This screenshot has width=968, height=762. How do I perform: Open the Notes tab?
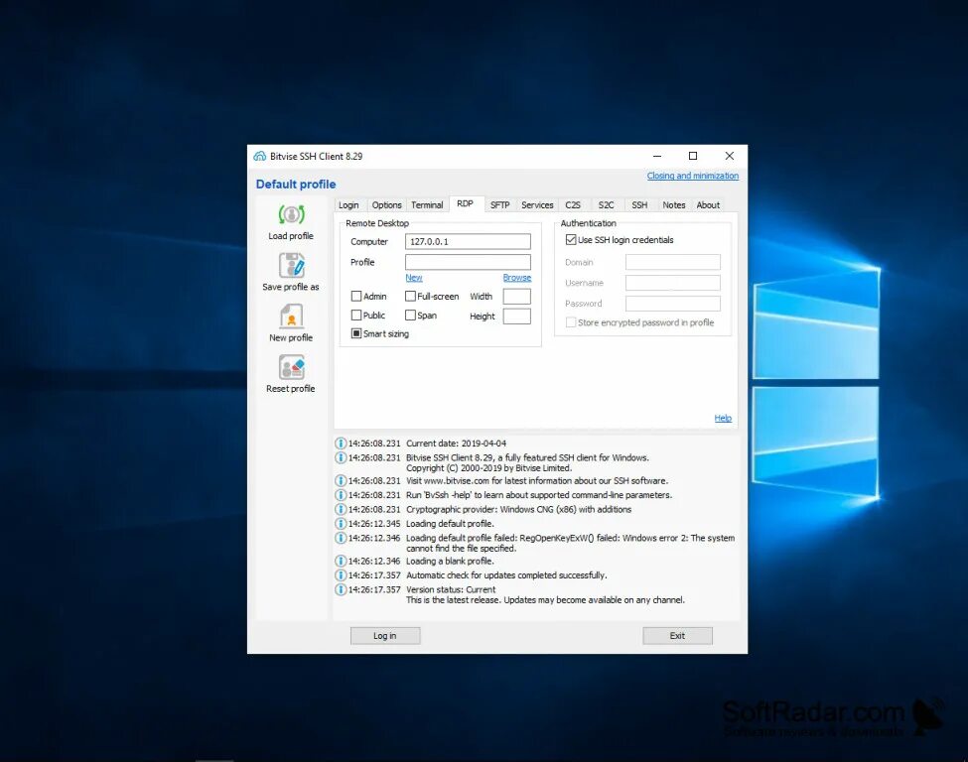pyautogui.click(x=674, y=204)
